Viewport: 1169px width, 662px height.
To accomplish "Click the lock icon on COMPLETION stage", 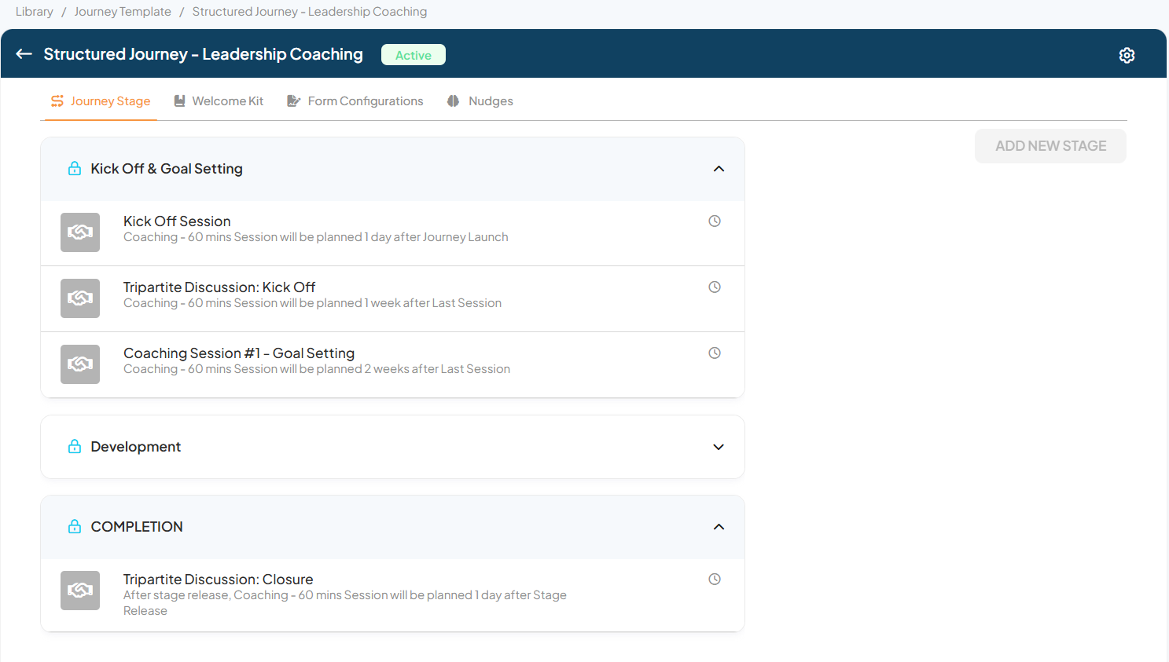I will (75, 527).
